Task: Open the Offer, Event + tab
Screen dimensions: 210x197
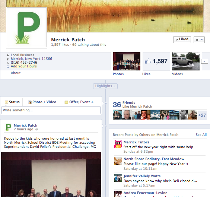Action: click(79, 102)
